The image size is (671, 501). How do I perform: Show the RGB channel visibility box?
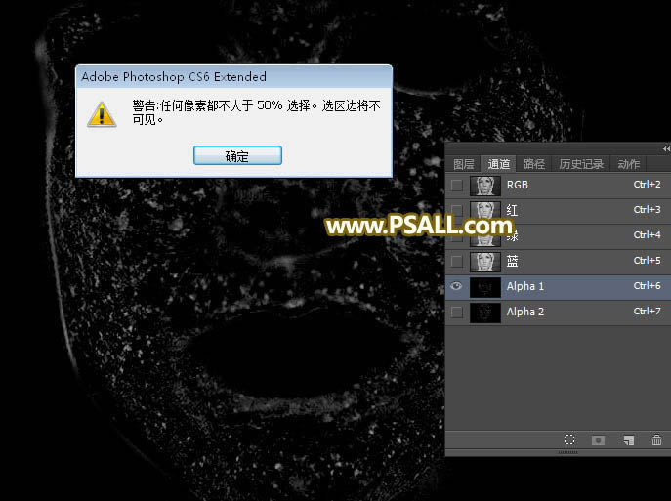(x=456, y=185)
